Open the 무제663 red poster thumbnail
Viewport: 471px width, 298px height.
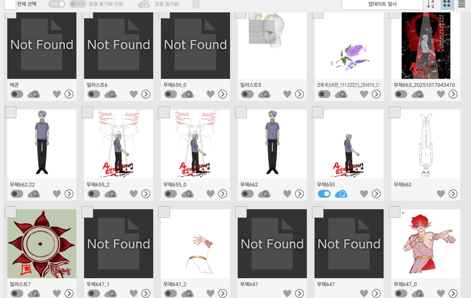tap(426, 46)
